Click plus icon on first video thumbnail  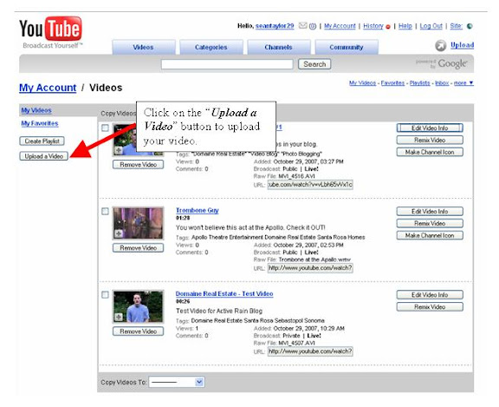coord(119,150)
